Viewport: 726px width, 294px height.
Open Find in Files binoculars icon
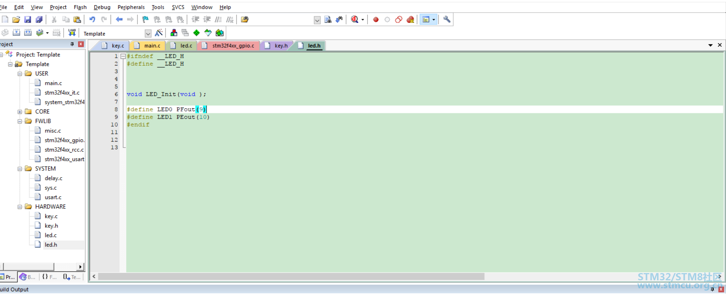[245, 19]
